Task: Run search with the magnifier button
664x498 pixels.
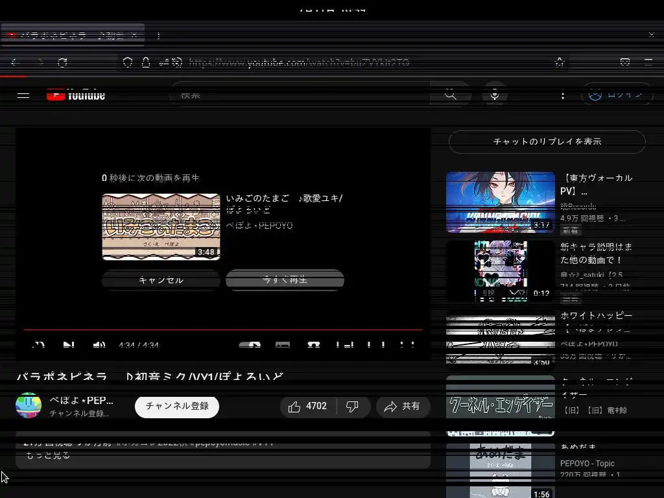Action: point(451,95)
